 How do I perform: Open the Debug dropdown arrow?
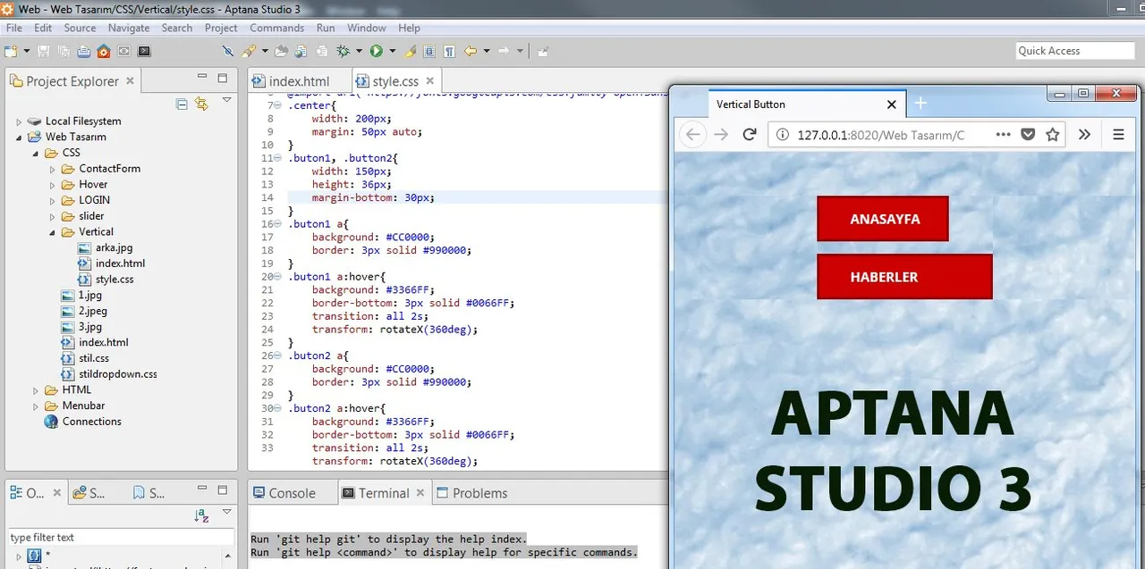point(359,51)
